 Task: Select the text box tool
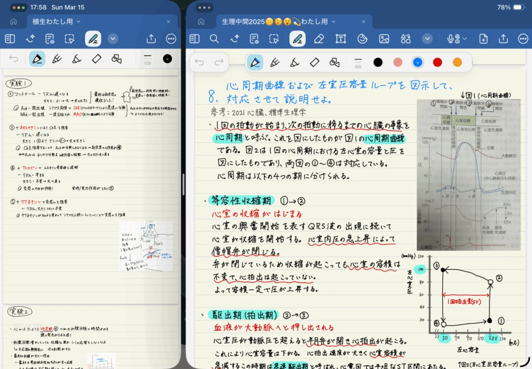click(341, 39)
